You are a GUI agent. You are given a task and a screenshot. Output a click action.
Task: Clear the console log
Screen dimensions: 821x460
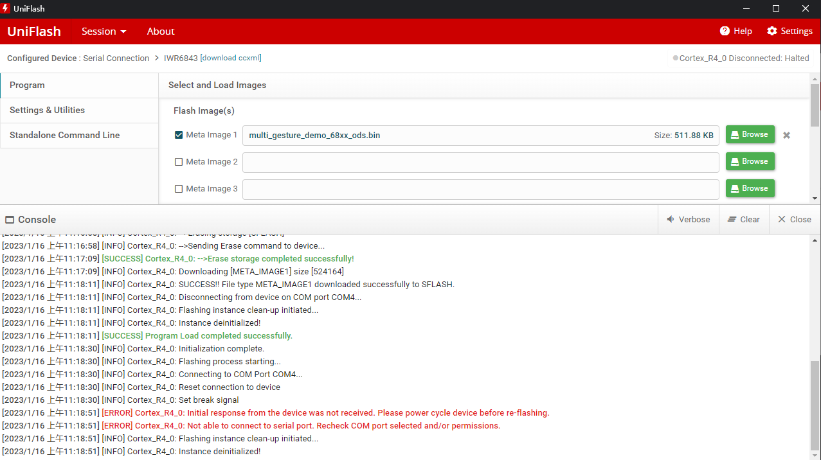(x=743, y=219)
